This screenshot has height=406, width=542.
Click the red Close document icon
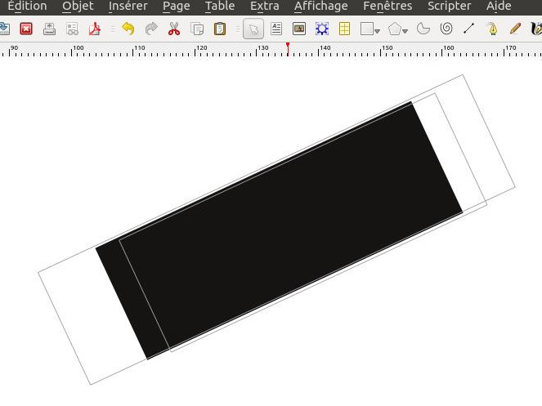pyautogui.click(x=25, y=29)
